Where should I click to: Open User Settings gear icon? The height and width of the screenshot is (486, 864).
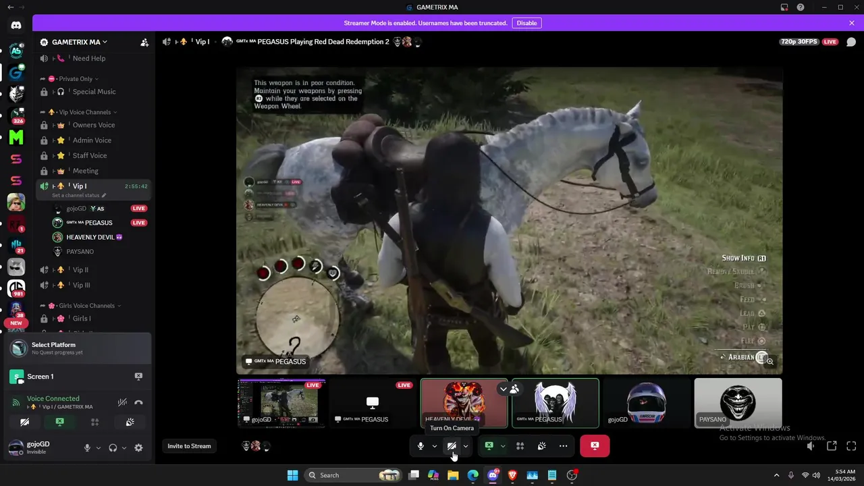point(138,448)
